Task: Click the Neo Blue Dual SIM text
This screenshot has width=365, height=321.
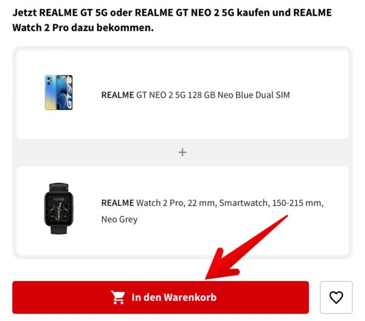Action: pos(254,95)
